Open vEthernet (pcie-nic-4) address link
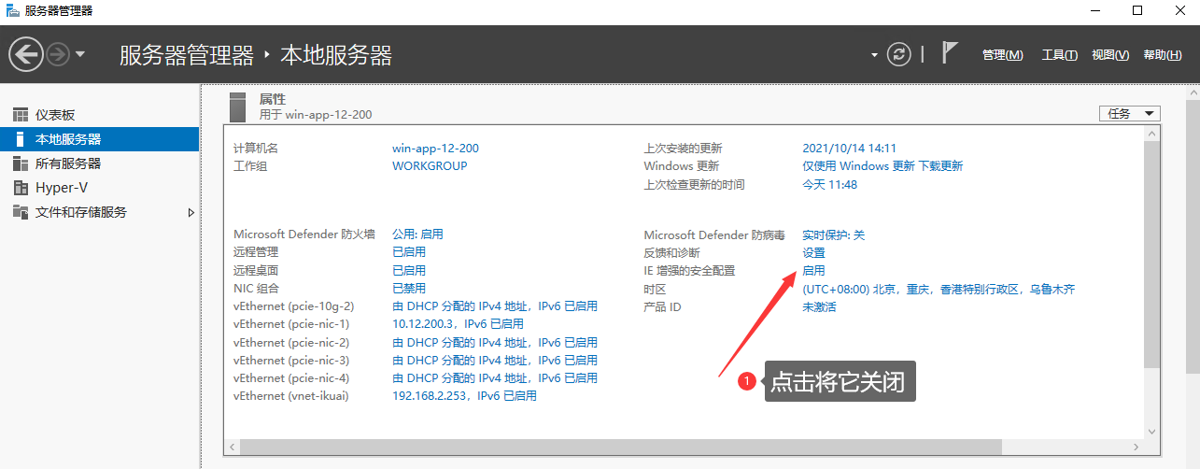 click(x=495, y=378)
